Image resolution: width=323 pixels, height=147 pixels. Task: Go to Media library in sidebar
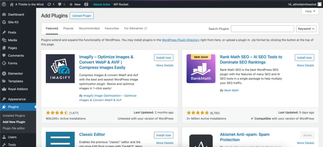[x=13, y=40]
